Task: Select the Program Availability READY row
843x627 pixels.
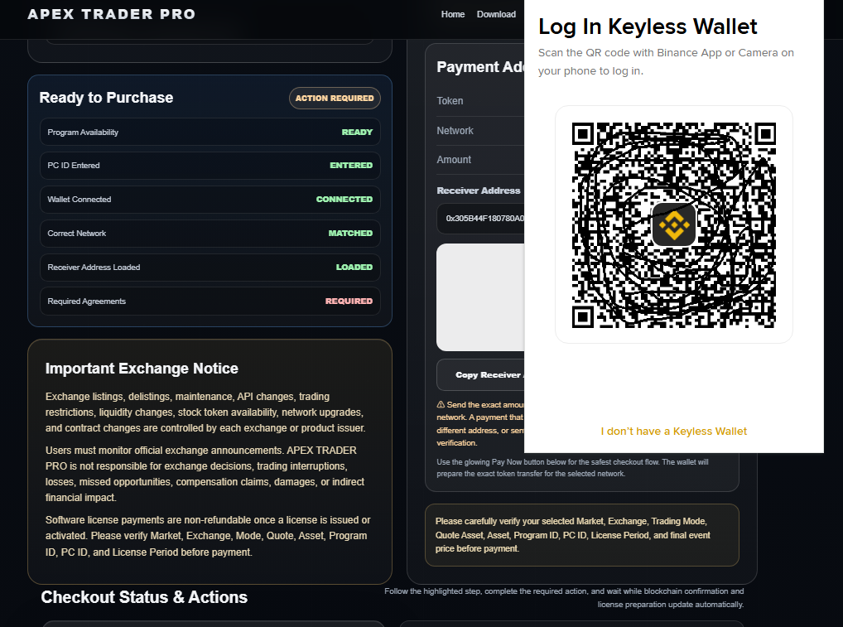Action: click(210, 133)
